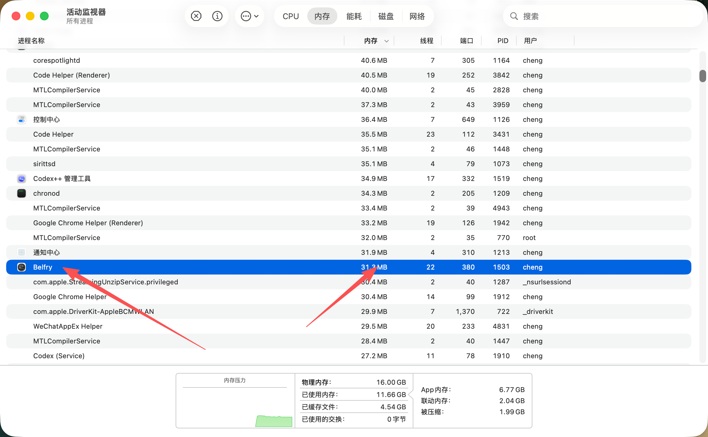This screenshot has width=708, height=437.
Task: Select the Codex++ 管理工具 process name
Action: tap(62, 178)
